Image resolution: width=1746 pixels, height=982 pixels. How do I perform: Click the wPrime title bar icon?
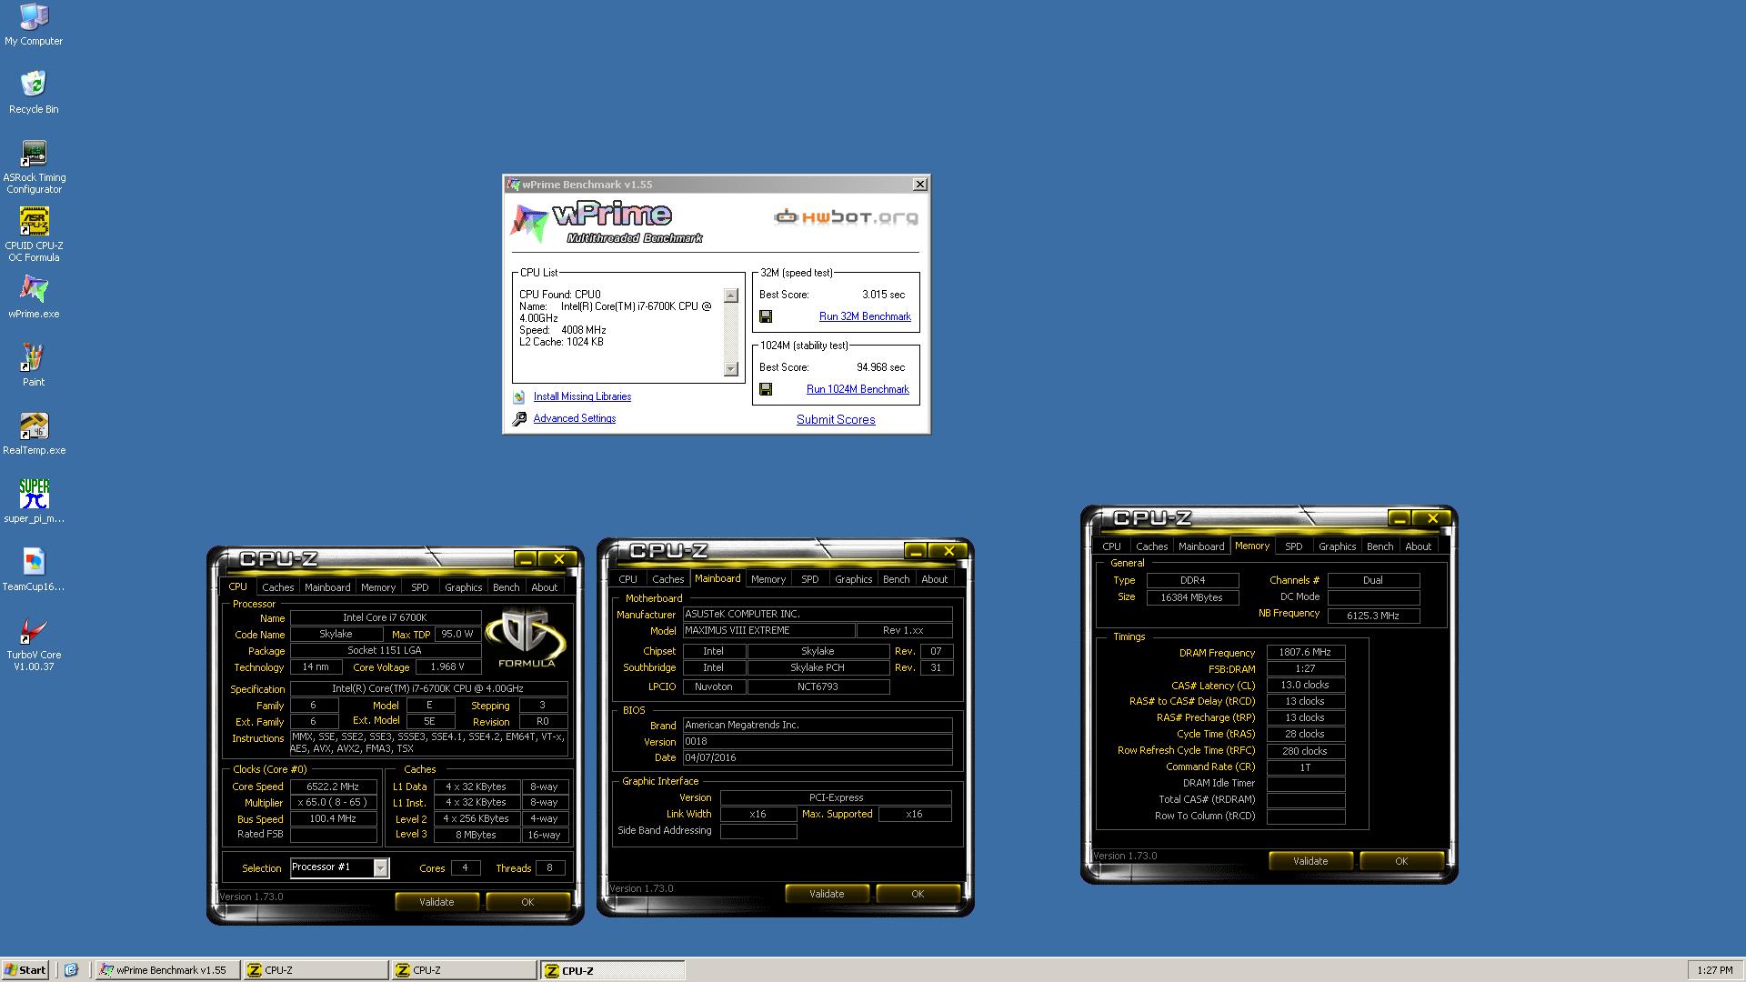pos(514,185)
